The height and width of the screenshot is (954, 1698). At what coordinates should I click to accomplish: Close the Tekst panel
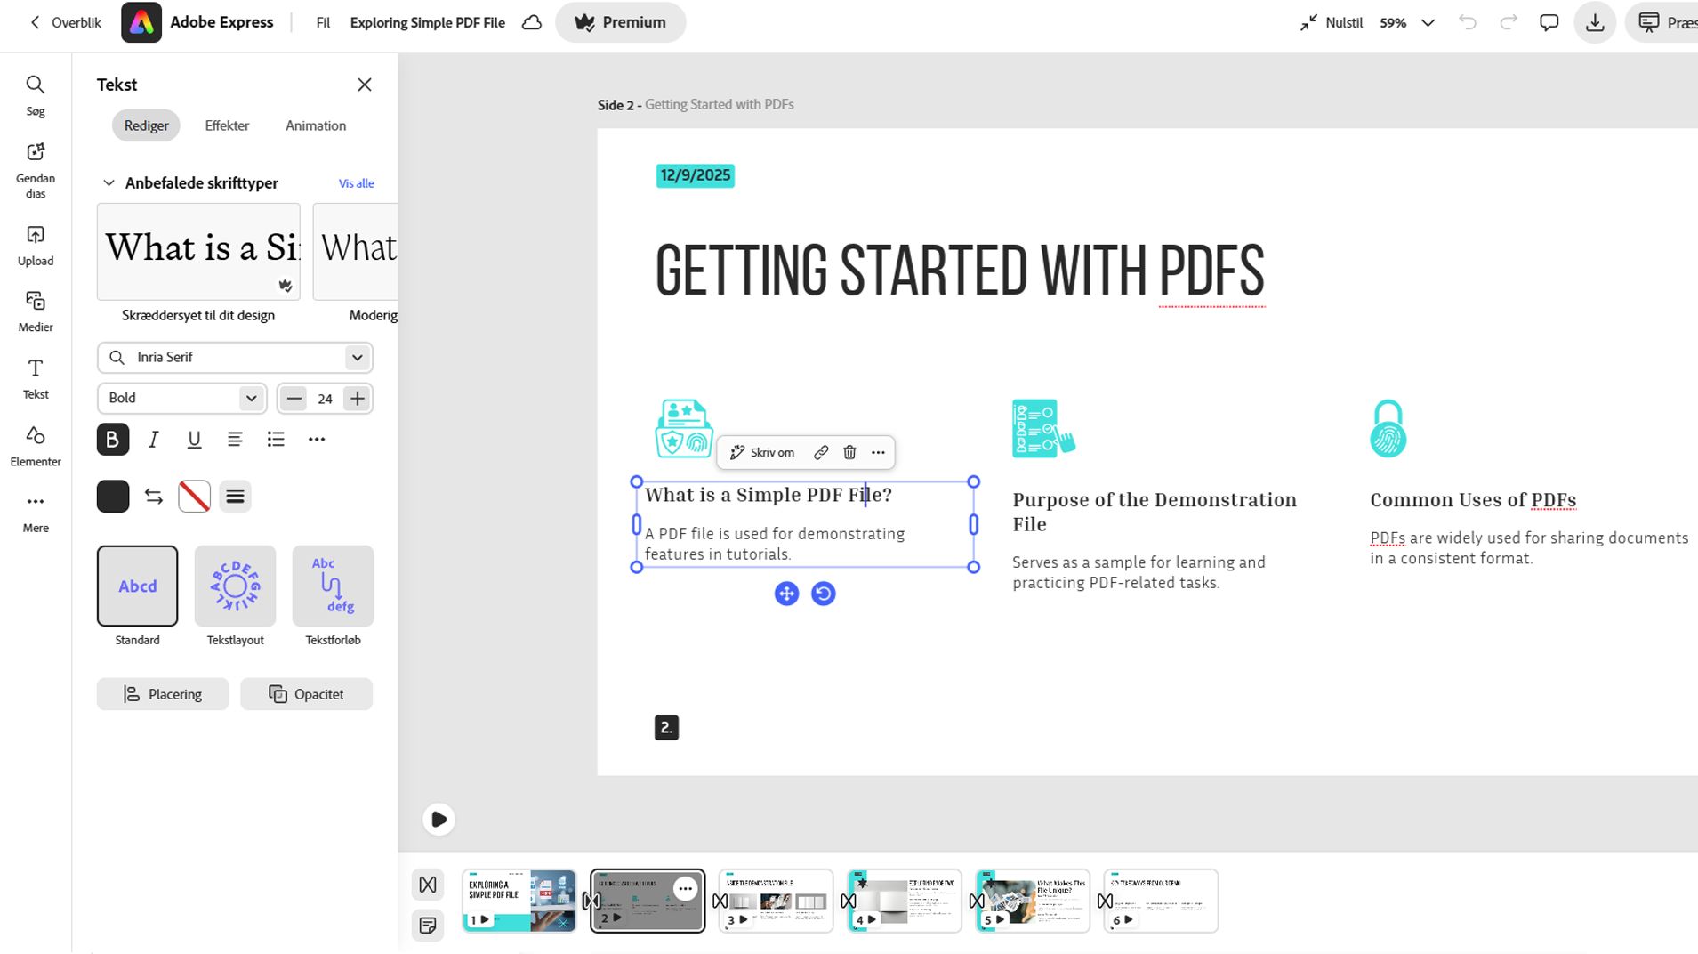tap(365, 85)
